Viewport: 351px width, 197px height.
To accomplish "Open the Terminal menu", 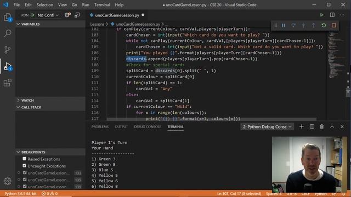I will (102, 5).
